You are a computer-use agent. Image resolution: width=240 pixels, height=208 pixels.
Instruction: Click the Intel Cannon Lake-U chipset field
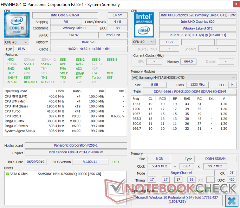pos(76,152)
